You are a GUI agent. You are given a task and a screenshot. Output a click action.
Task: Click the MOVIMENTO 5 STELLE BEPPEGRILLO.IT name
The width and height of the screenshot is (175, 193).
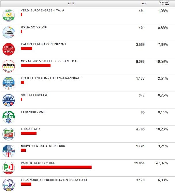click(49, 61)
